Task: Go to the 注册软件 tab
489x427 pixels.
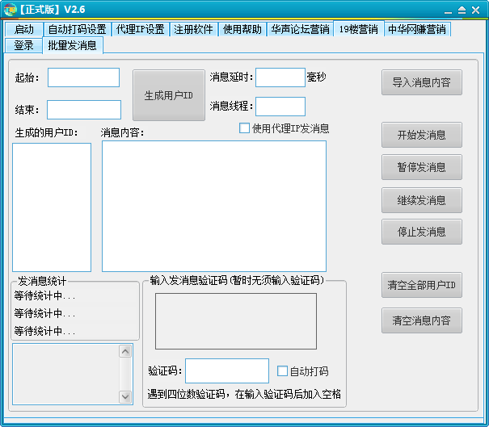Action: [194, 29]
